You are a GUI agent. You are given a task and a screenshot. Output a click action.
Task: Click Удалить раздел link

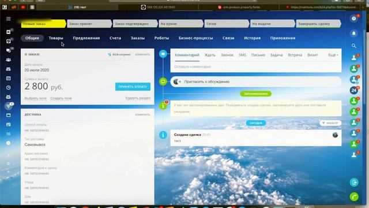click(138, 98)
